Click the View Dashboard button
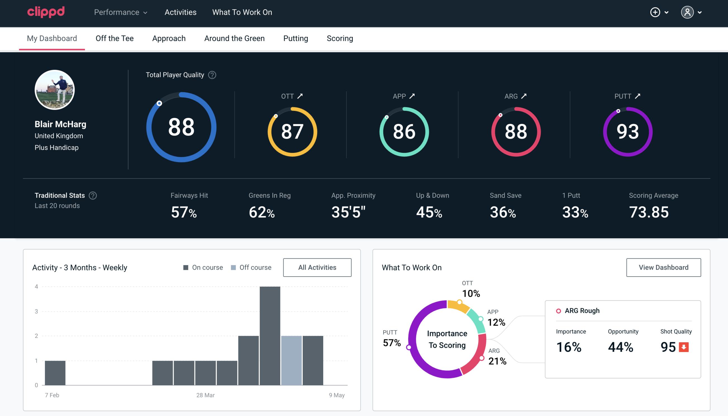 tap(663, 267)
